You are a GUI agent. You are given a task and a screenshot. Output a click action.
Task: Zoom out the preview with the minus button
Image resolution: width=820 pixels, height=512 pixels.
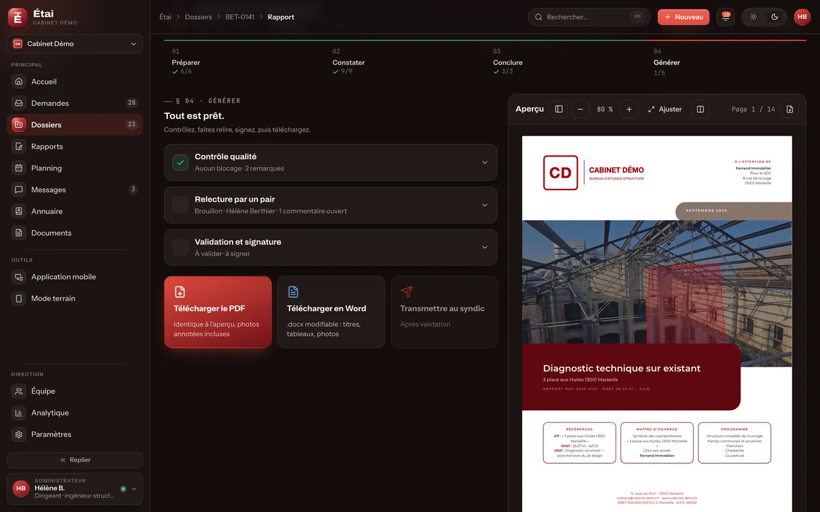[x=580, y=109]
